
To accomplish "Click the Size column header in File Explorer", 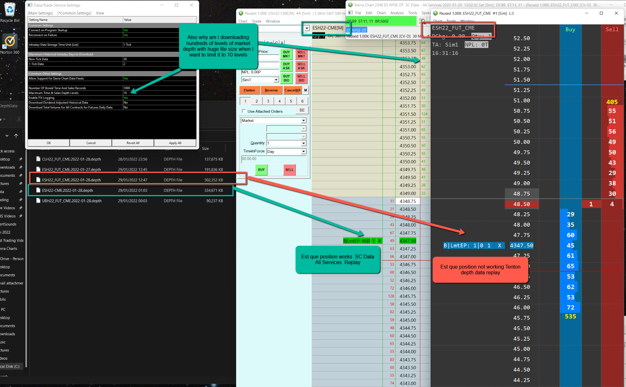I will [205, 149].
